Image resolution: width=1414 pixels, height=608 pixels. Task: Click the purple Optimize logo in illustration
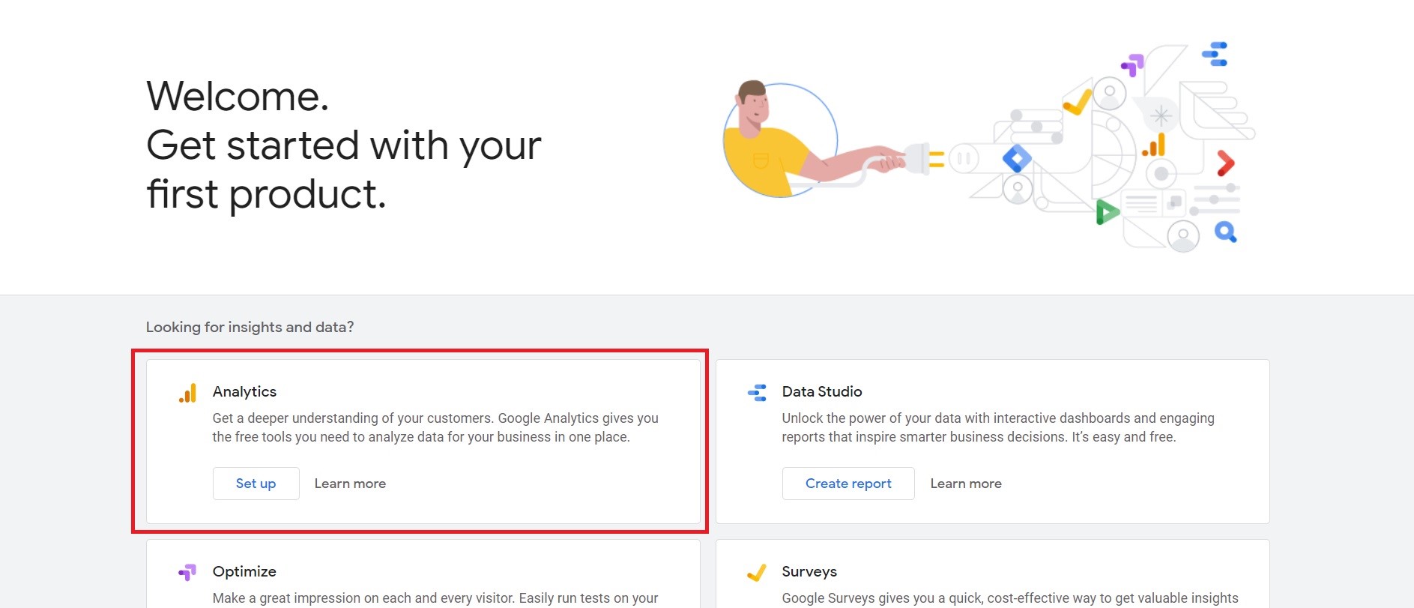(x=1132, y=64)
